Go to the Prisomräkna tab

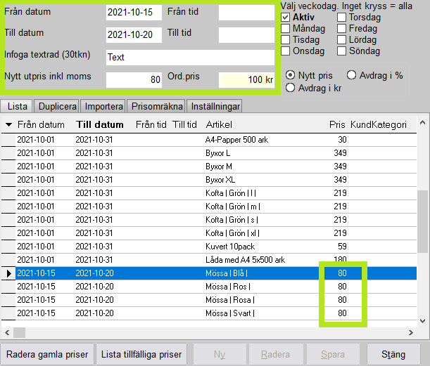tap(157, 106)
